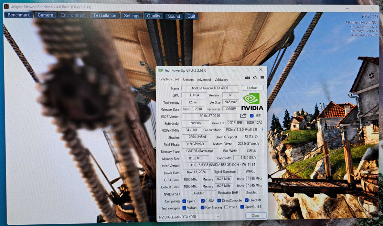Screen dimensions: 383x226
Task: Click the Device ID value 10DE 1EB1
Action: click(x=245, y=123)
